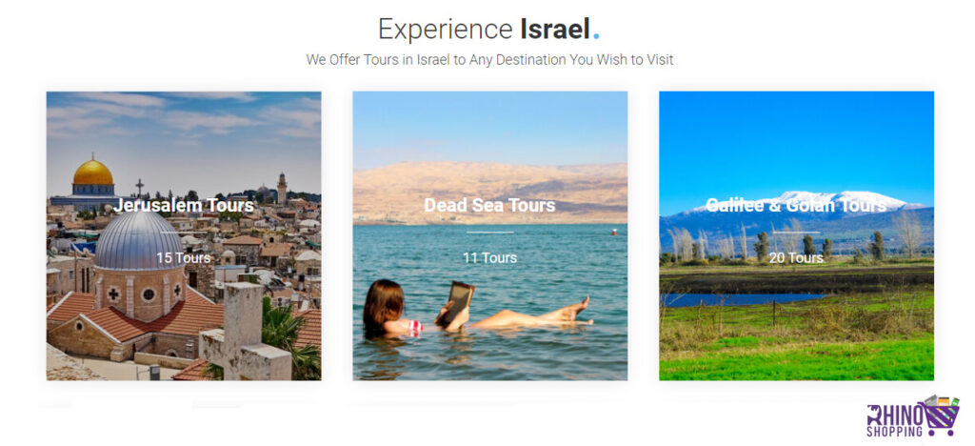Click the 15 Tours count label

(x=184, y=257)
